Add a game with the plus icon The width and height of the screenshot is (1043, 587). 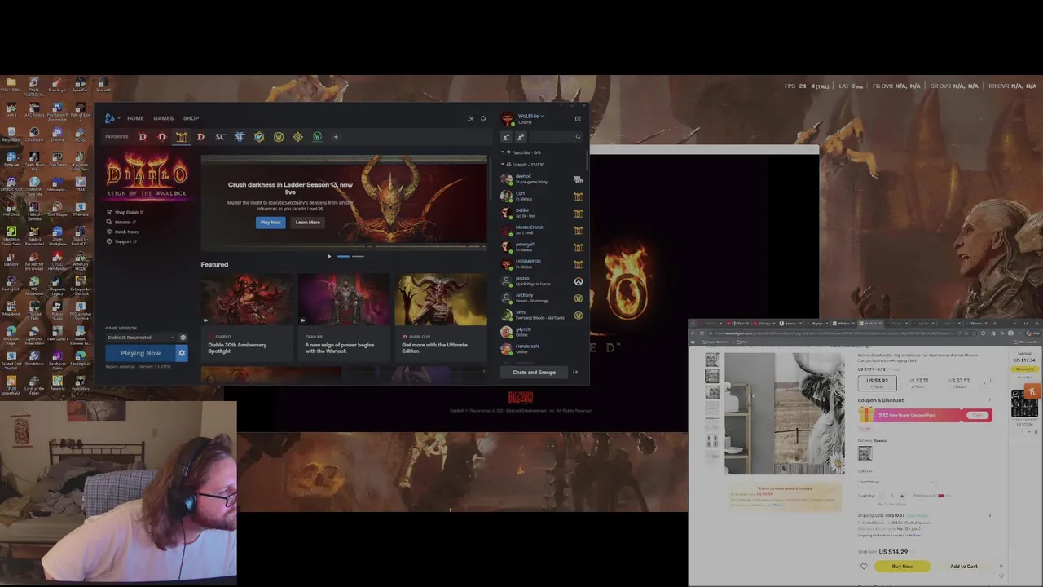(335, 137)
